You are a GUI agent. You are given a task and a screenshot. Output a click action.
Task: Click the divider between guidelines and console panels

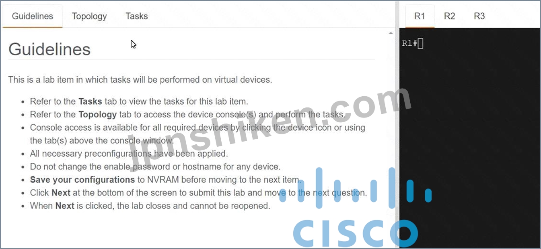click(397, 124)
